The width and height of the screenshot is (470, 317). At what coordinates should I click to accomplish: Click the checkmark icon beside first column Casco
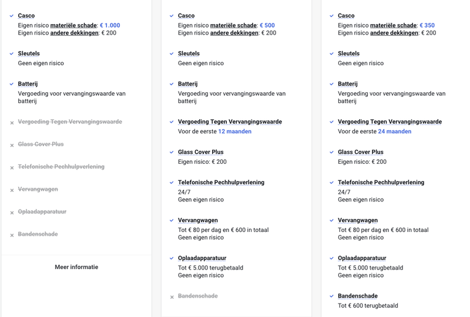tap(12, 16)
